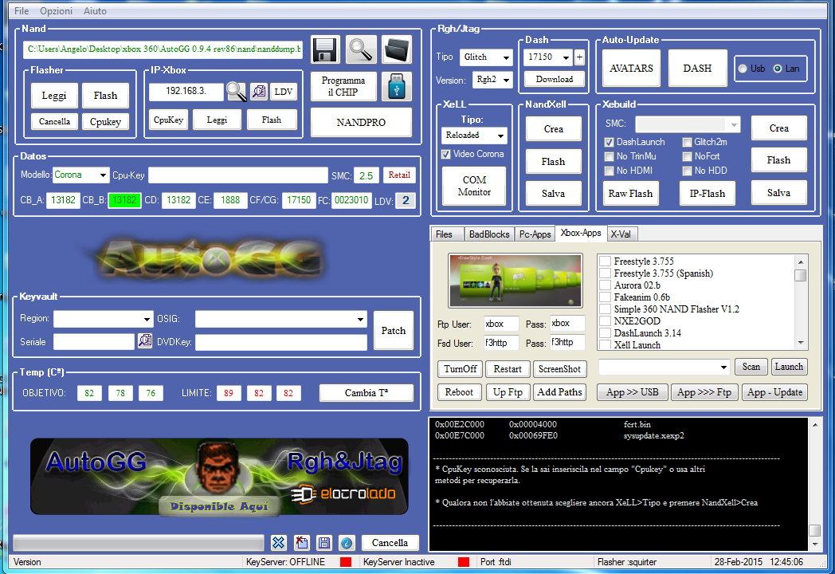The image size is (835, 574).
Task: Check the NoFcrt option
Action: [x=687, y=157]
